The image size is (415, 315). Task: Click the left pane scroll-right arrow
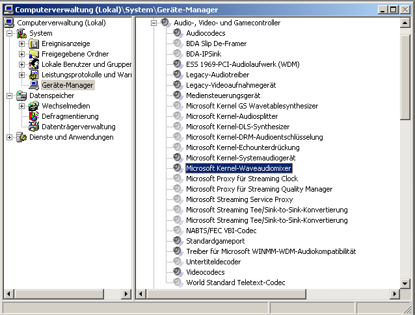(126, 294)
